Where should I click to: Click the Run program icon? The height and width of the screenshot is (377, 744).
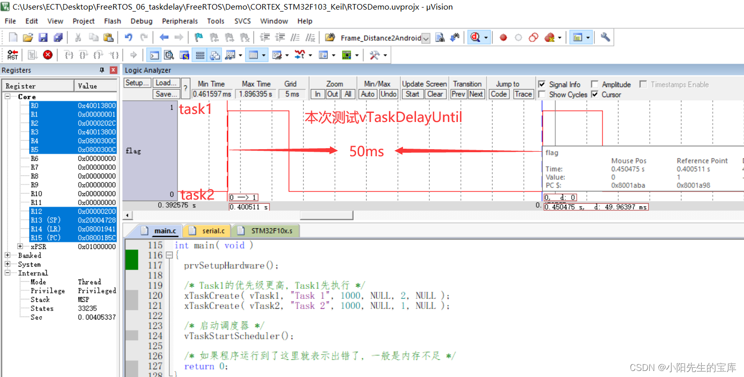(x=33, y=55)
